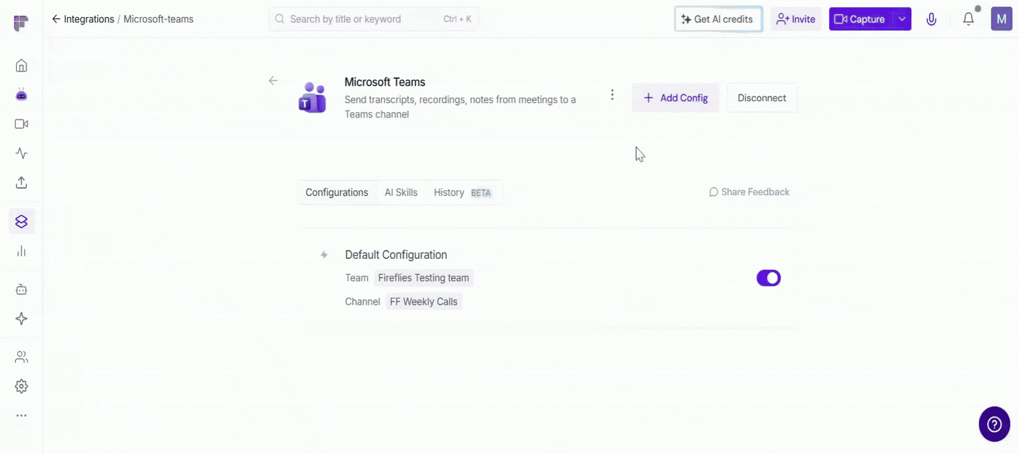The width and height of the screenshot is (1019, 454).
Task: Open the upload icon in sidebar
Action: point(21,182)
